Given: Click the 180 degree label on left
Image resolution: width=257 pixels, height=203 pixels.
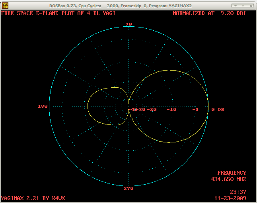Looking at the screenshot, I should (43, 106).
